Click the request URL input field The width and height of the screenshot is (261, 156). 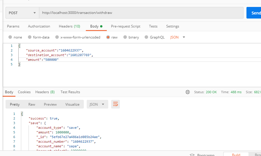click(141, 13)
